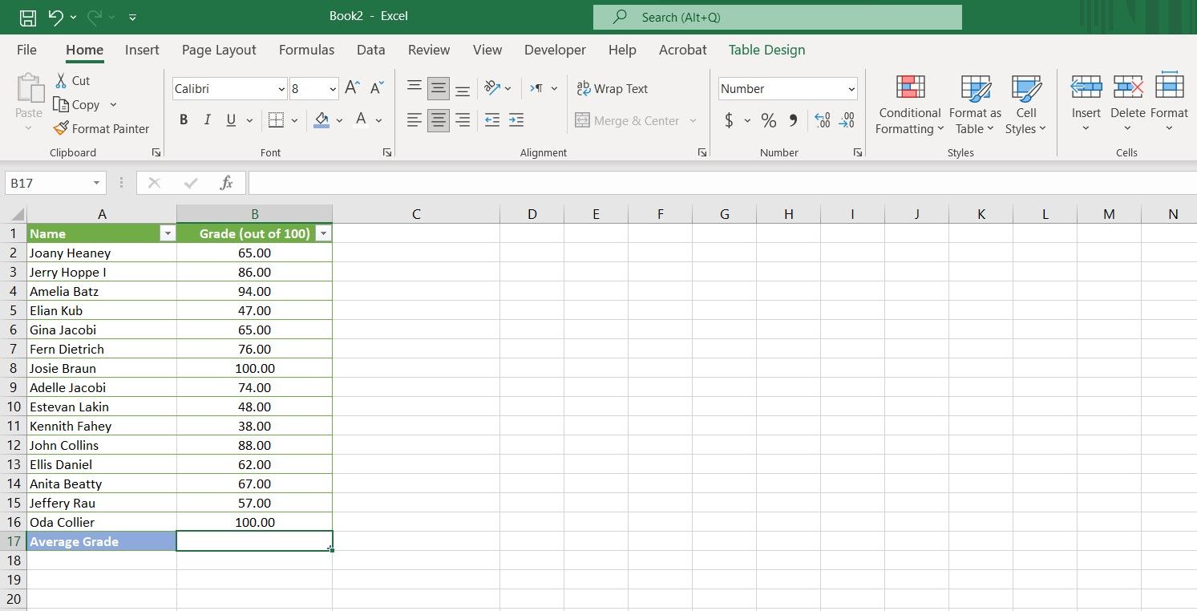Switch to the Table Design tab

coord(766,50)
